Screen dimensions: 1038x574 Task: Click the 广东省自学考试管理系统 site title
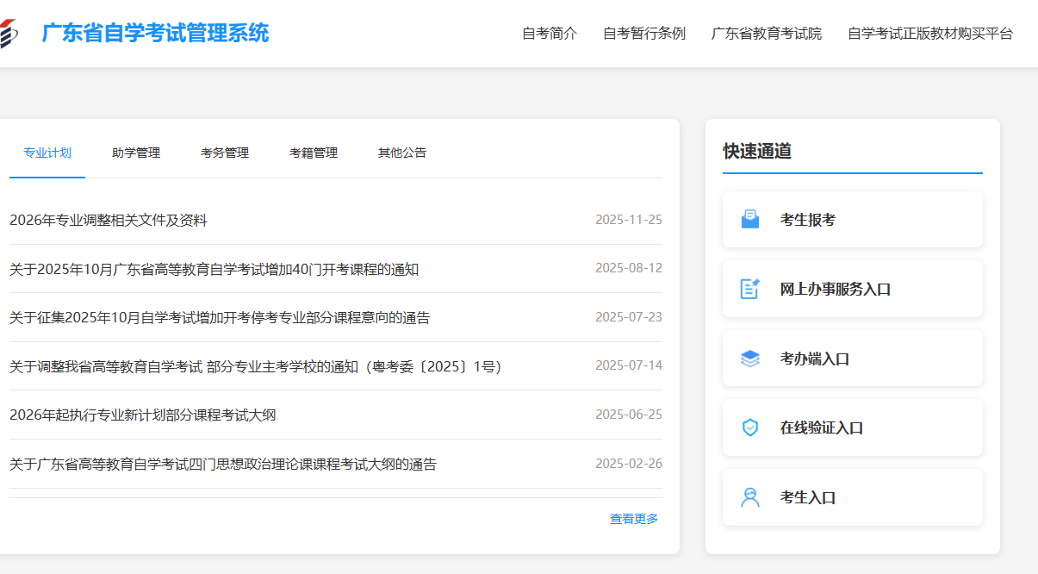155,34
